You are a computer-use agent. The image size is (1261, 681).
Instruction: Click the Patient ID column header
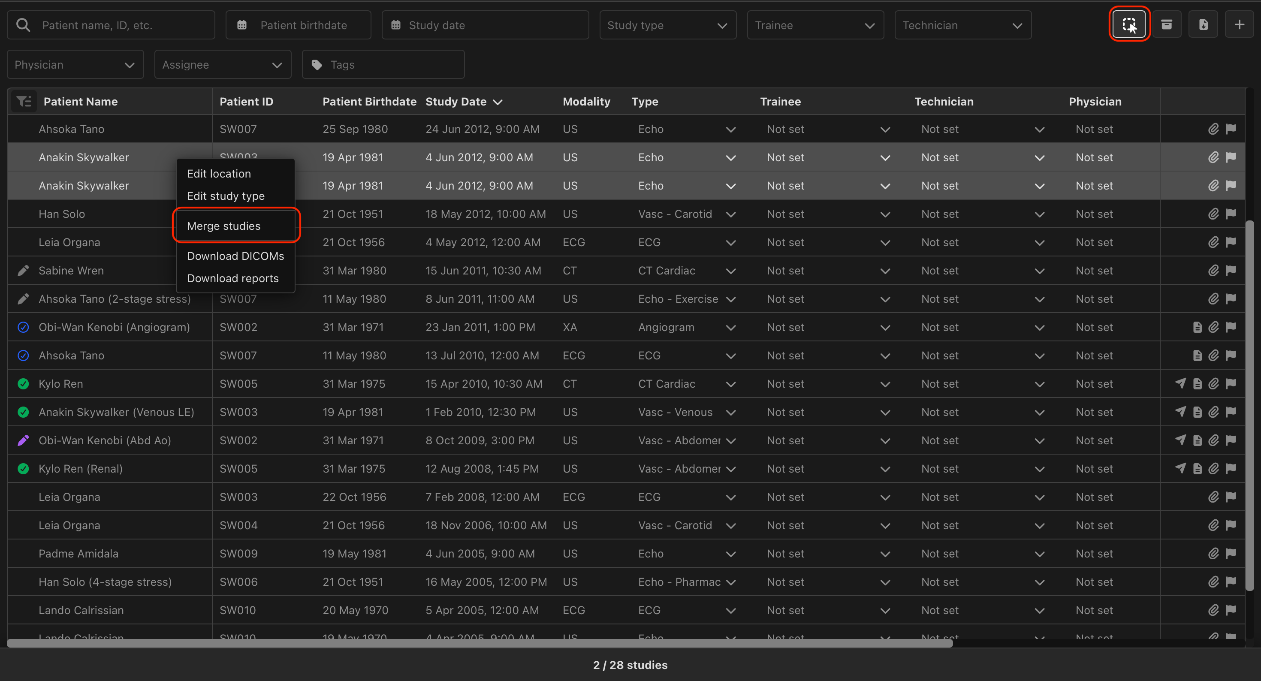pos(246,101)
